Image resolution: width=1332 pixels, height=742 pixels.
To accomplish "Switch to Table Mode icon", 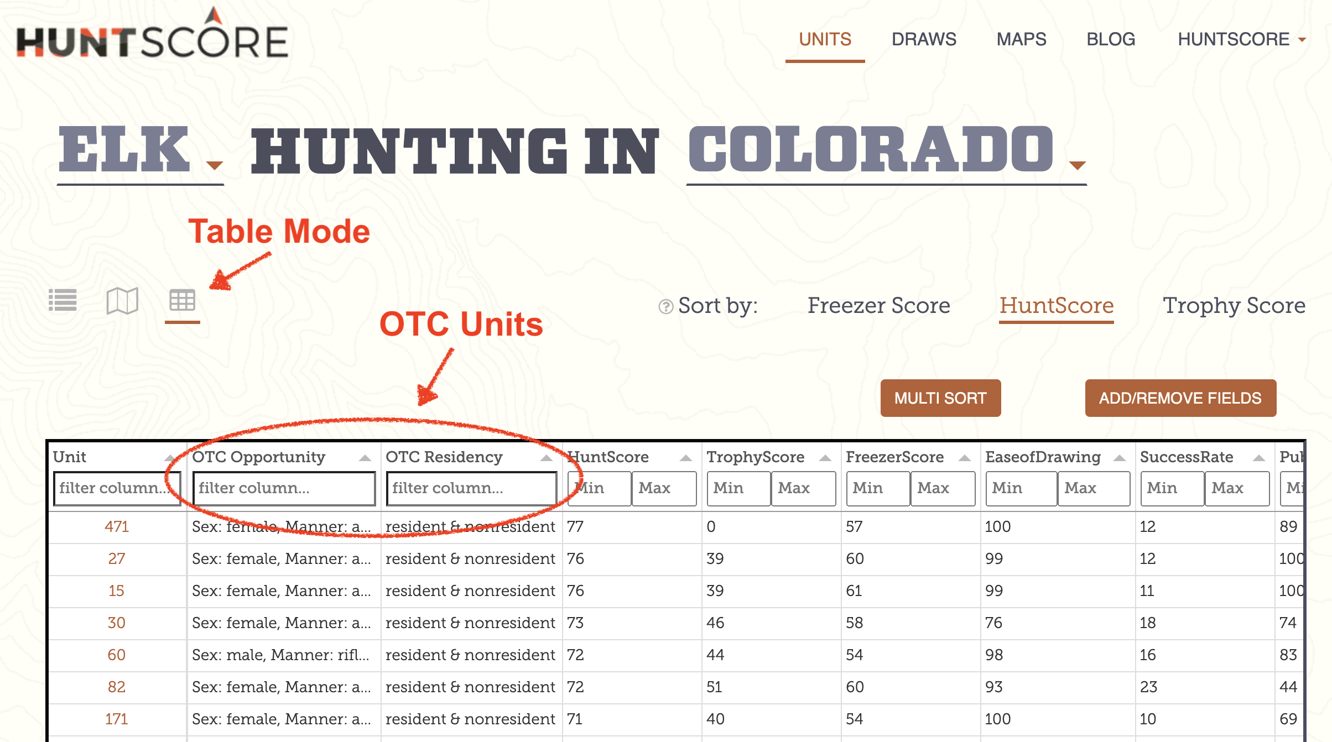I will pyautogui.click(x=182, y=298).
